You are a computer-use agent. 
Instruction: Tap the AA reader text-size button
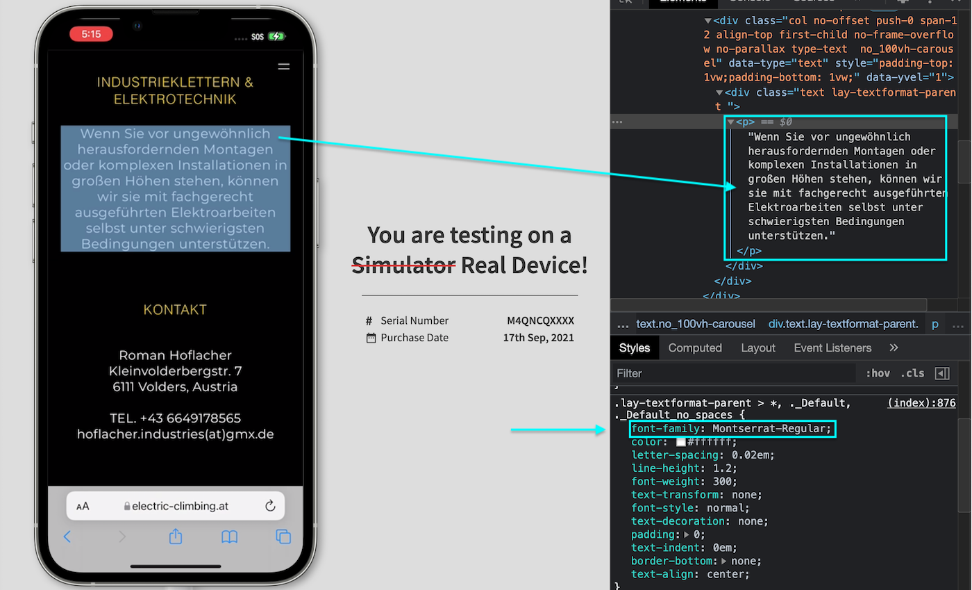[x=83, y=507]
